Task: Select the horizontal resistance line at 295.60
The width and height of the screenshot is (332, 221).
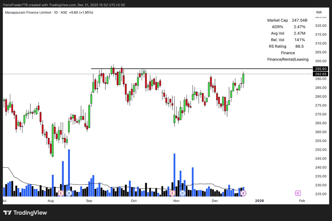Action: (201, 69)
